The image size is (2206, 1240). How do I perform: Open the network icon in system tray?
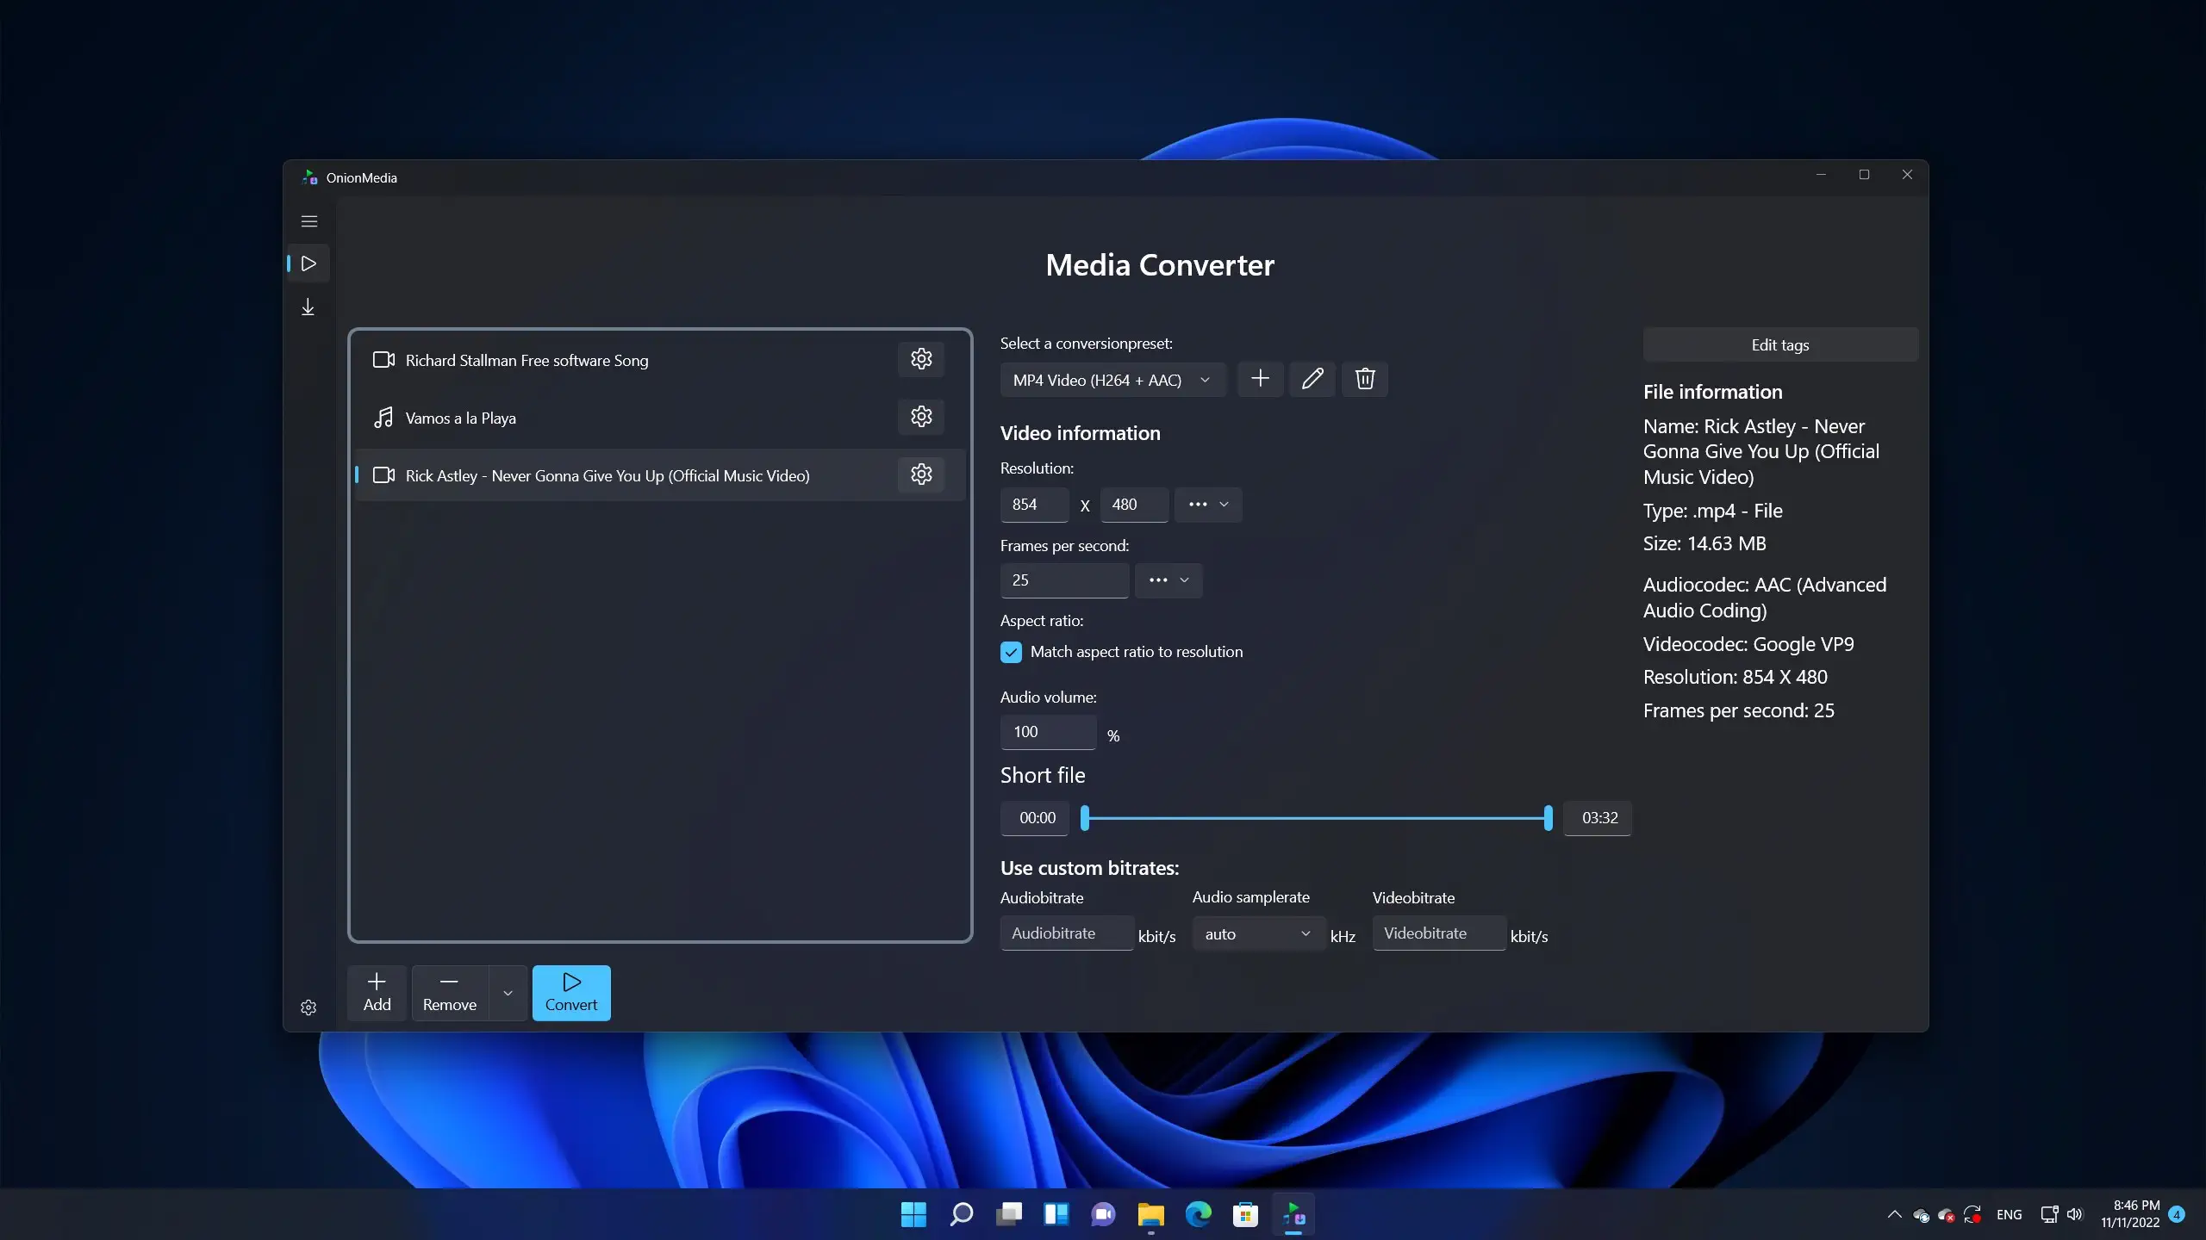tap(2049, 1214)
